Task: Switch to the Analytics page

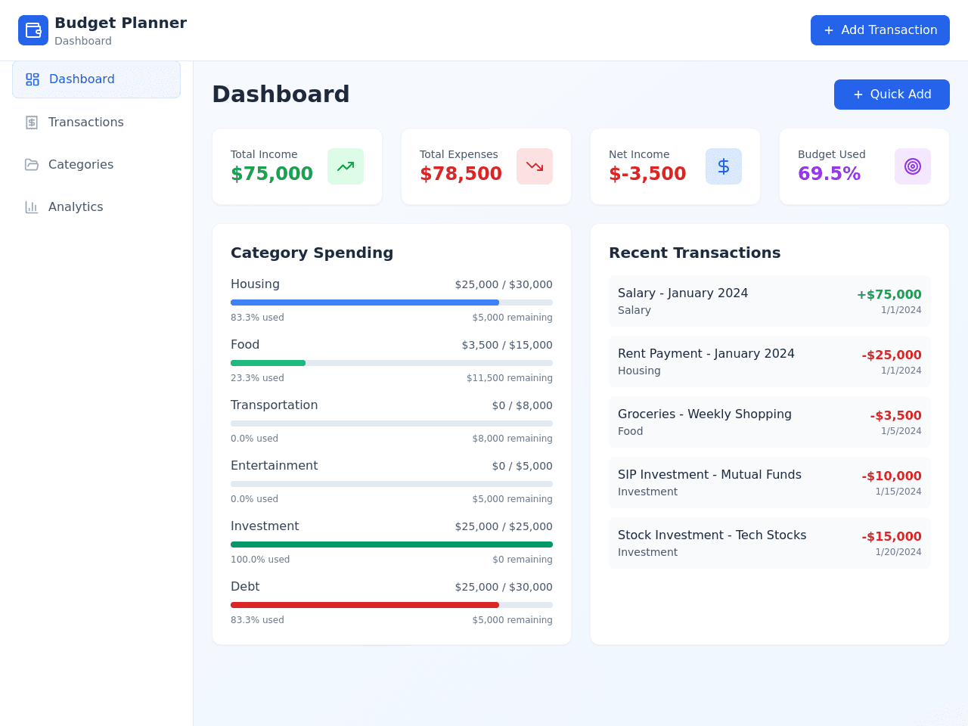Action: pos(97,207)
